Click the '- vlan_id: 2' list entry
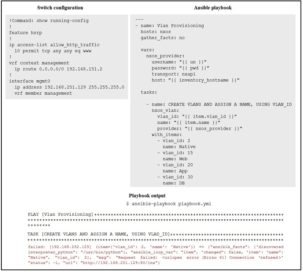The image size is (303, 272). [x=173, y=141]
